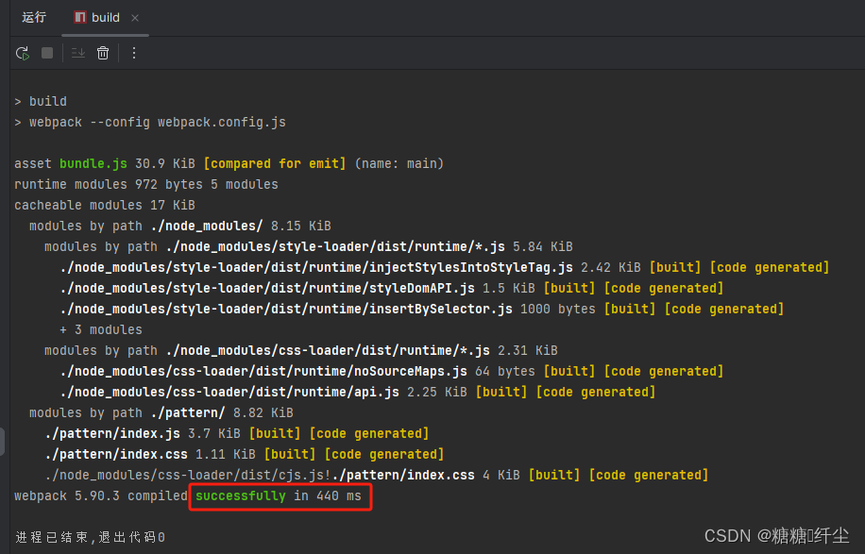Rerun the build script
This screenshot has width=865, height=554.
[x=22, y=53]
